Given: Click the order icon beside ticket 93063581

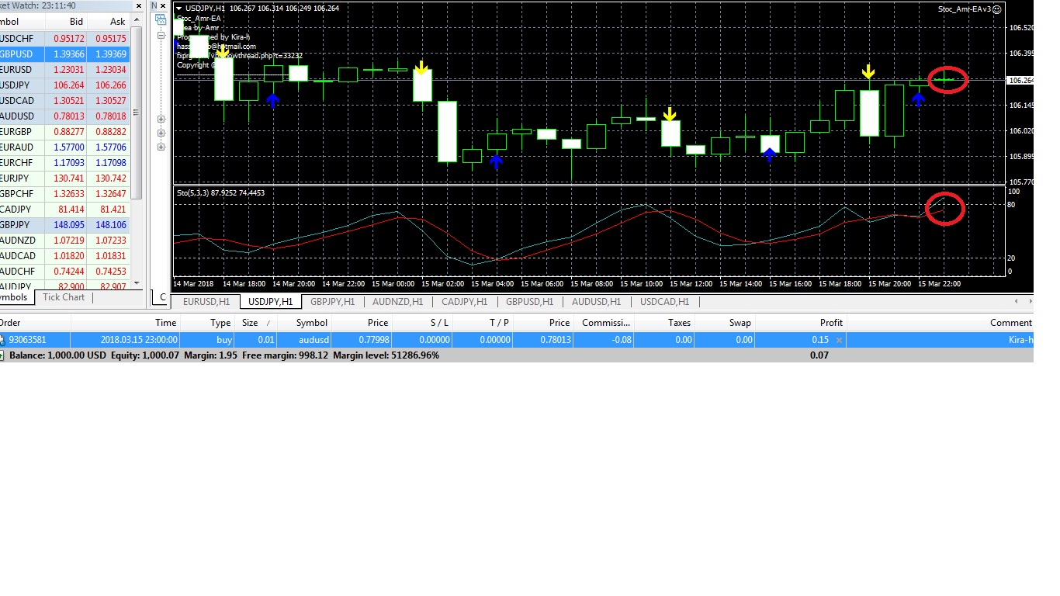Looking at the screenshot, I should point(2,340).
